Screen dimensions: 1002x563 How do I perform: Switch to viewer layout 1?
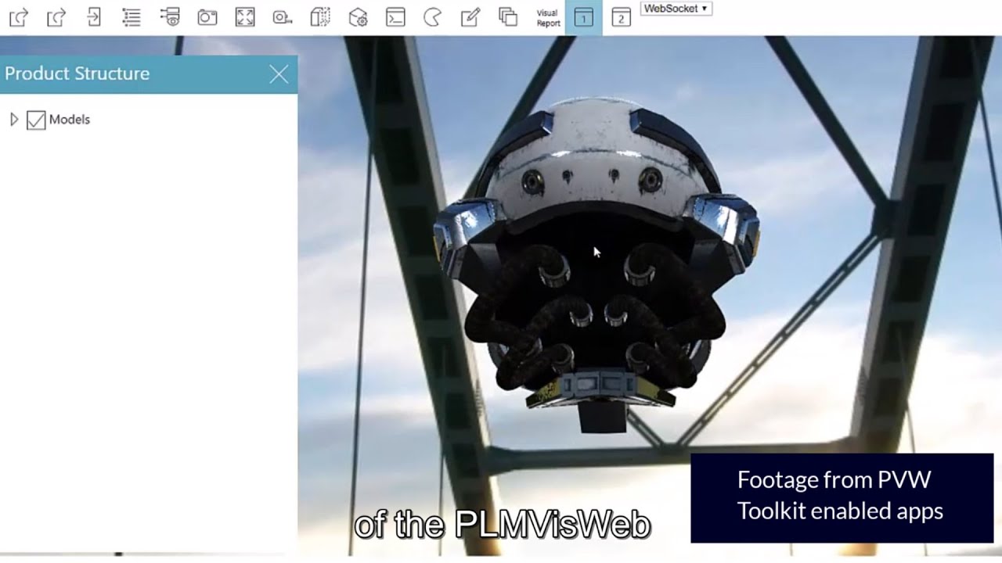(x=583, y=17)
